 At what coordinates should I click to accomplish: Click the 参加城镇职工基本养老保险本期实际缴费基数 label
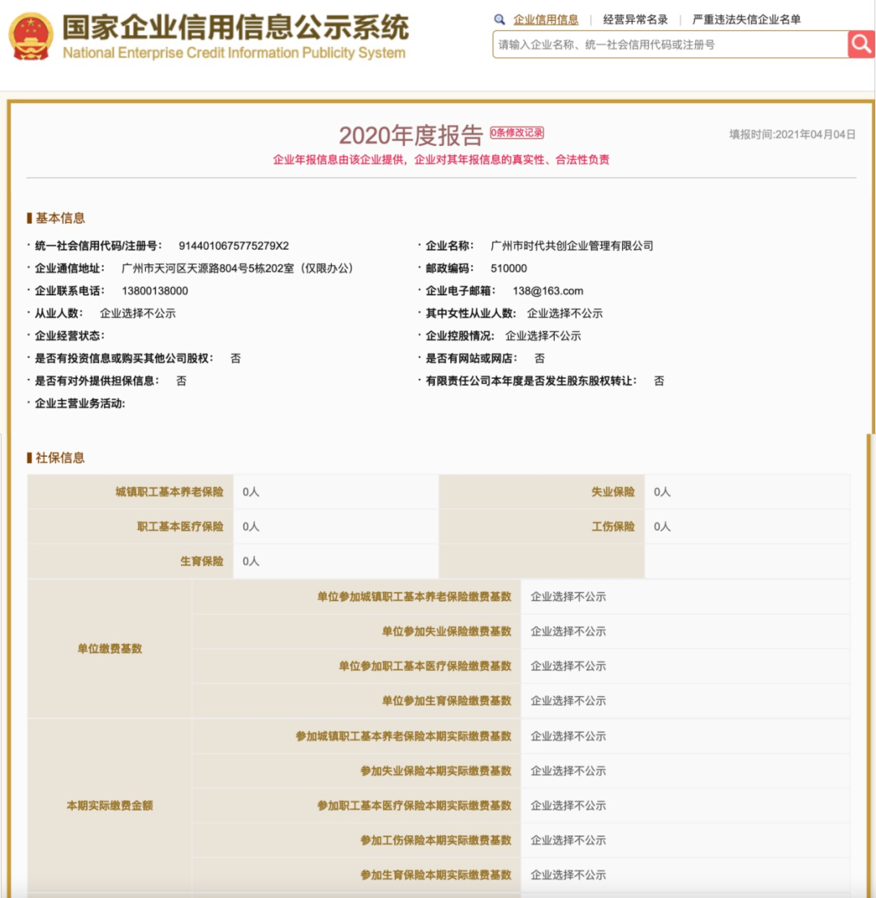403,737
